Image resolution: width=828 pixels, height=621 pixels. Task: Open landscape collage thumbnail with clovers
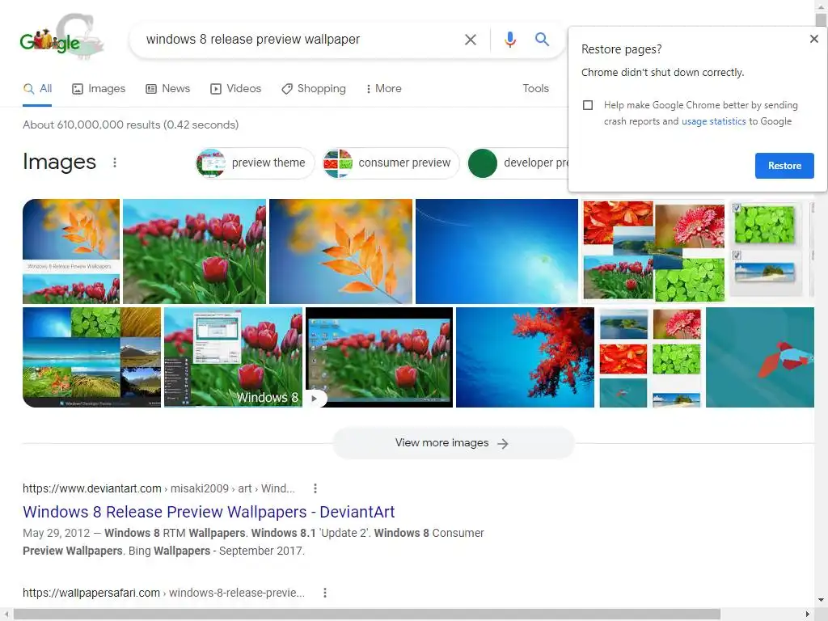[92, 357]
